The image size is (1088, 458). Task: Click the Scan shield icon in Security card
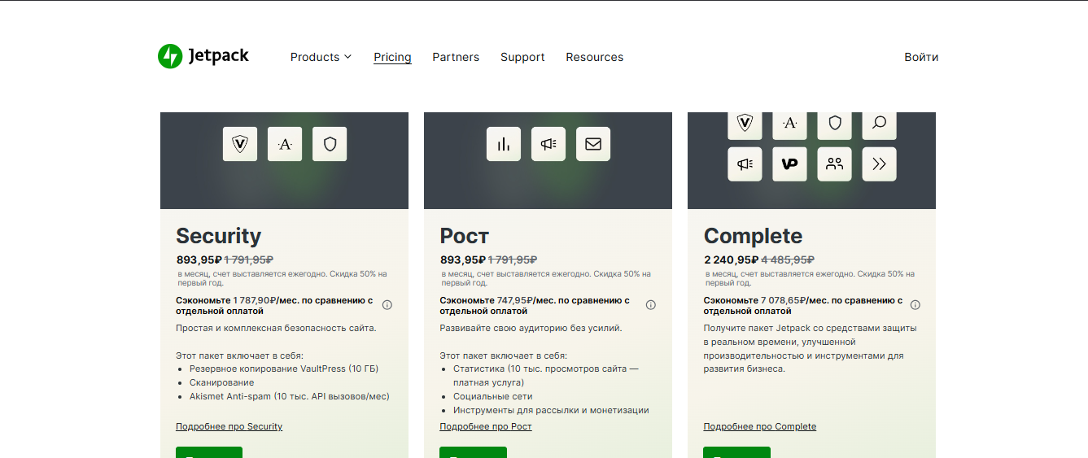click(x=330, y=144)
